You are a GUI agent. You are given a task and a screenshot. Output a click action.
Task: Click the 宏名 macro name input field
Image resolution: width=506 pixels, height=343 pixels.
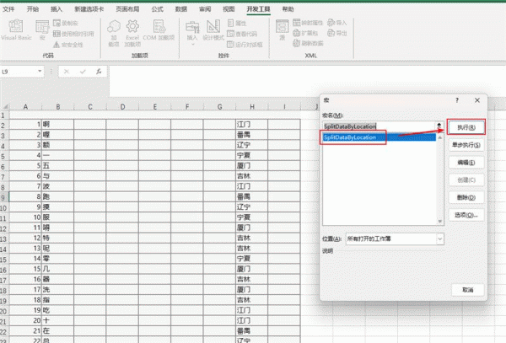click(x=377, y=126)
